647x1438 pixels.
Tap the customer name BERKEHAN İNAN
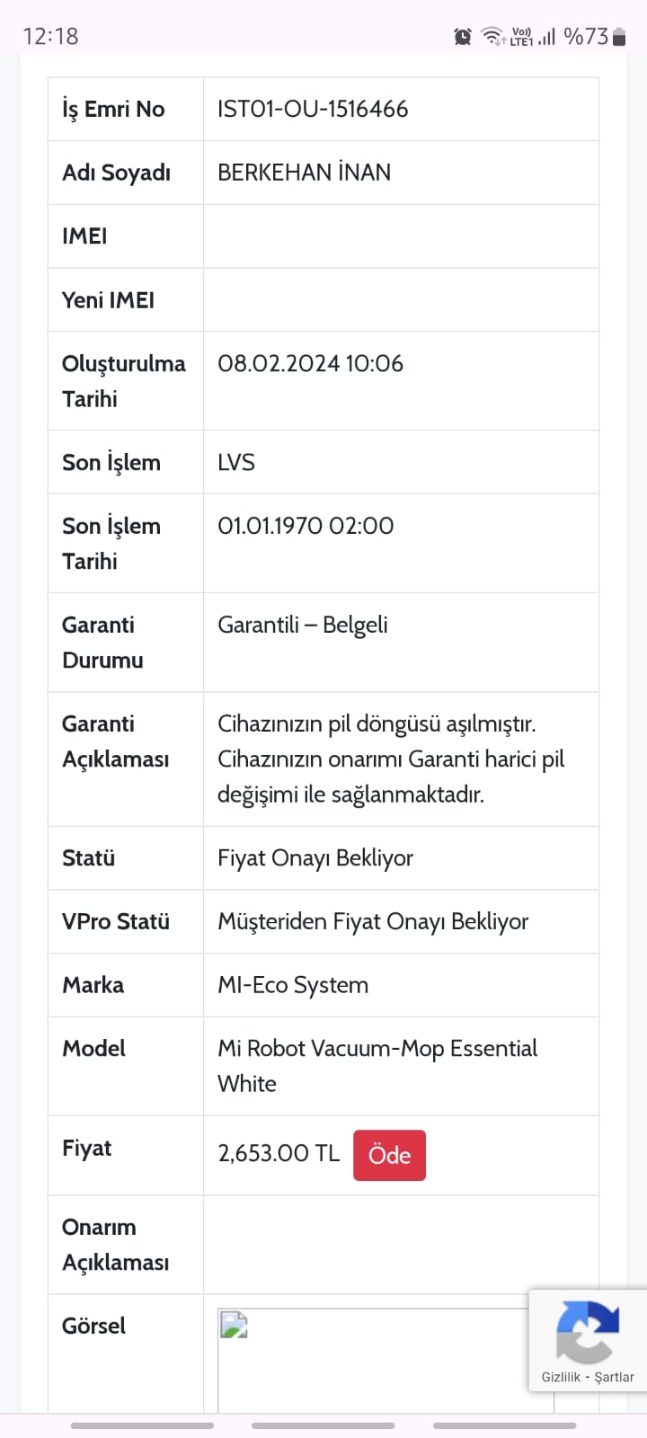304,172
